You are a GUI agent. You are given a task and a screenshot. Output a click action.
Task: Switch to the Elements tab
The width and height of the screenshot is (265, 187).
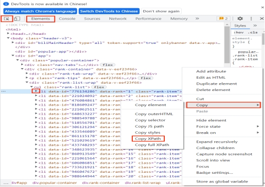41,19
